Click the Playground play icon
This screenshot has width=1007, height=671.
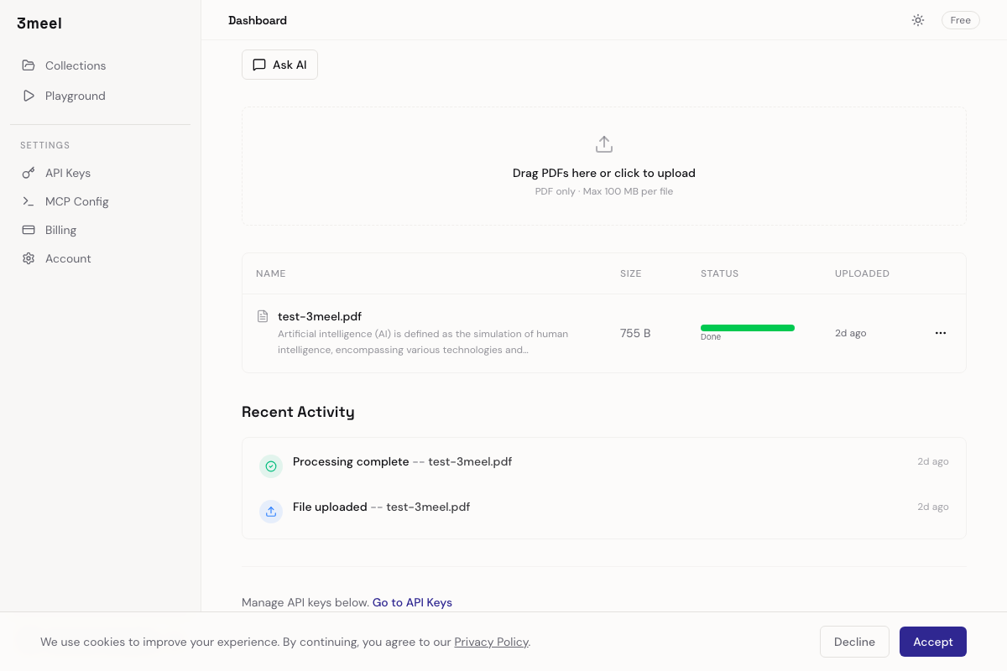(x=29, y=96)
